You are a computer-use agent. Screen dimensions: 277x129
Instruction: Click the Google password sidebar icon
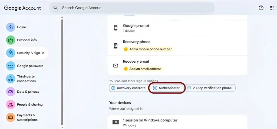pyautogui.click(x=11, y=66)
